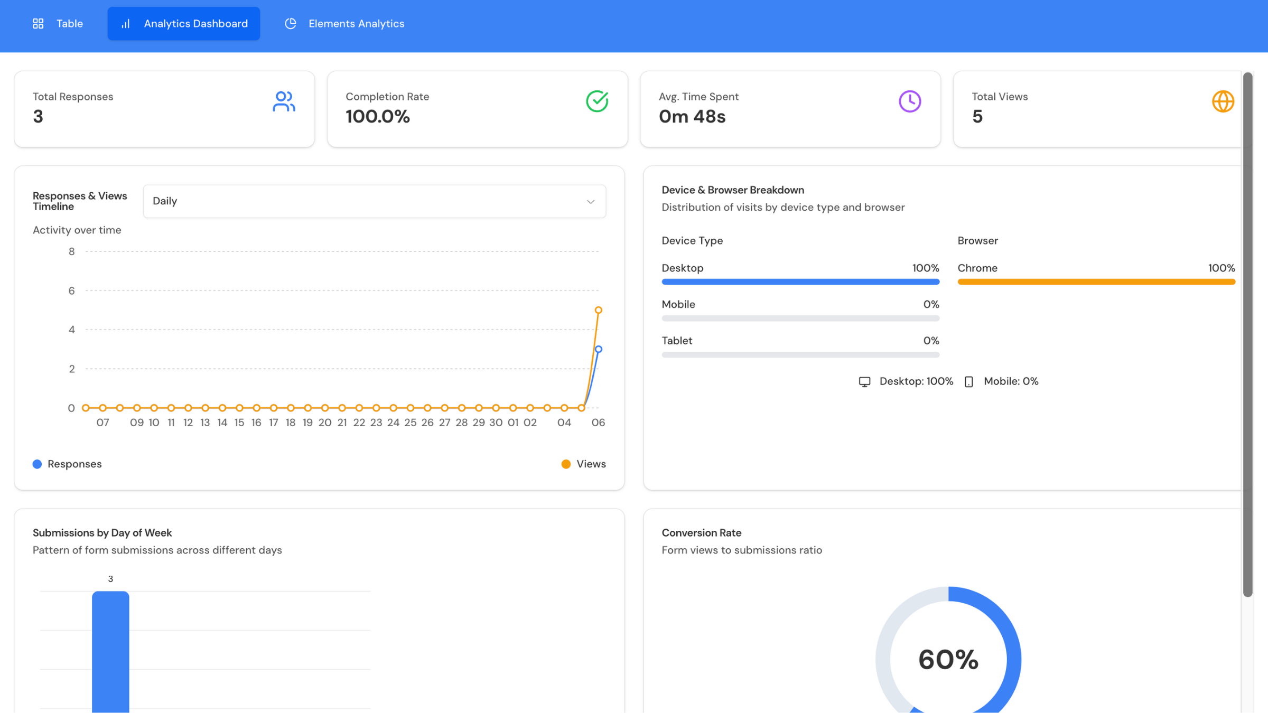Click the chevron arrow of Daily dropdown
Image resolution: width=1268 pixels, height=713 pixels.
click(591, 202)
